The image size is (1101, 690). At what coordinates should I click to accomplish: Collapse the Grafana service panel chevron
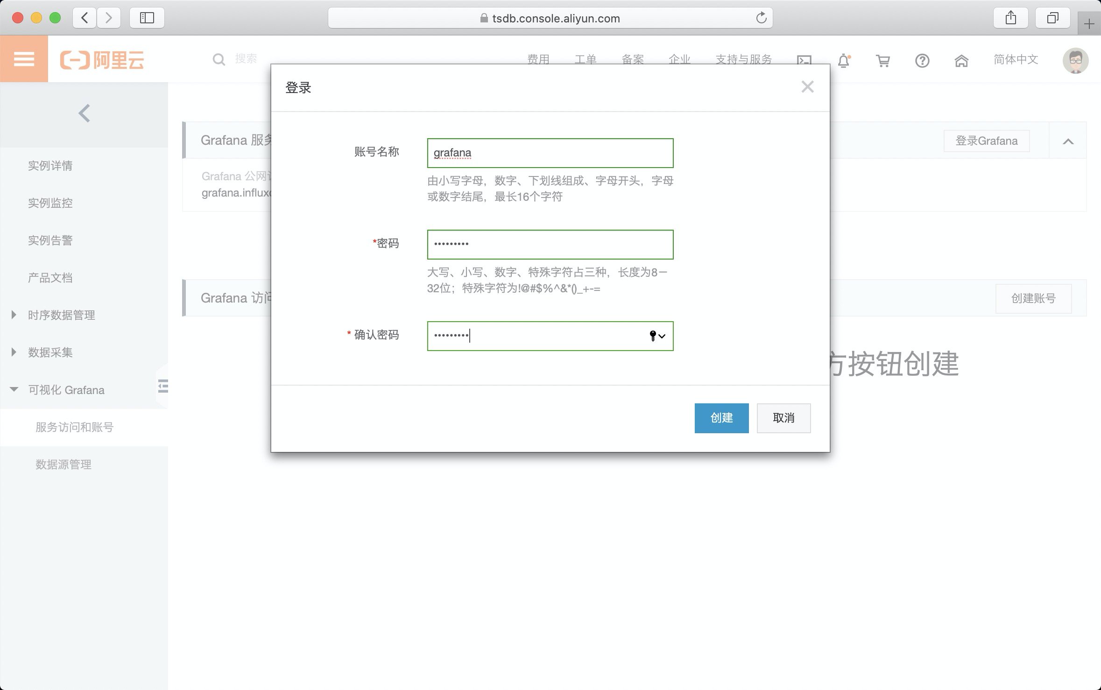[x=1068, y=141]
